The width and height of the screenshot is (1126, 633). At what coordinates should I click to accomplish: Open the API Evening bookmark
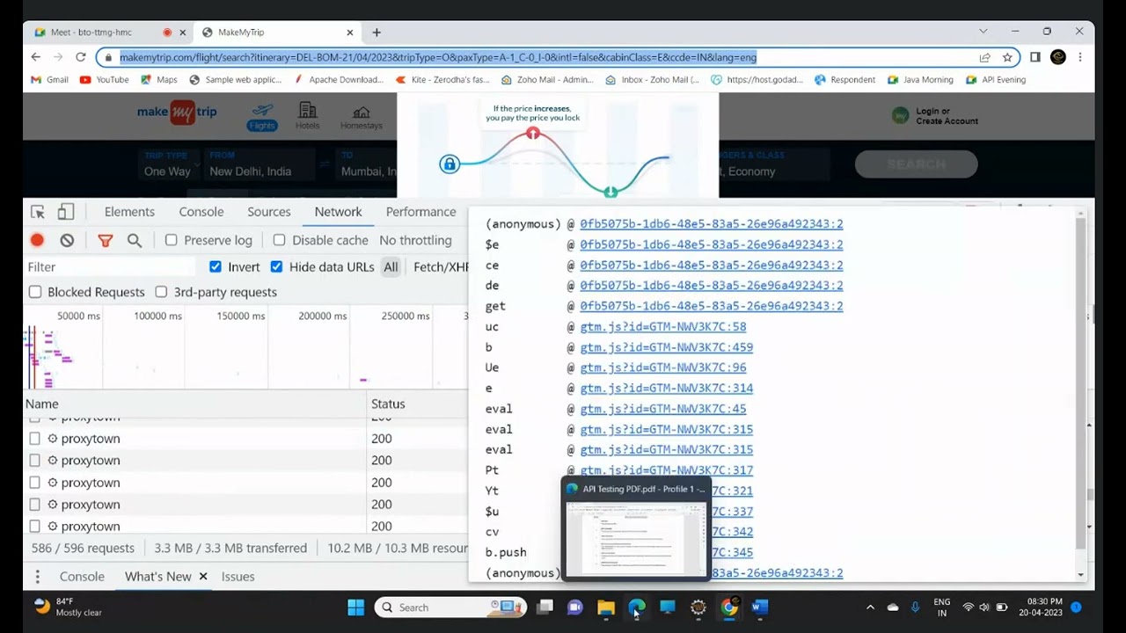(996, 80)
